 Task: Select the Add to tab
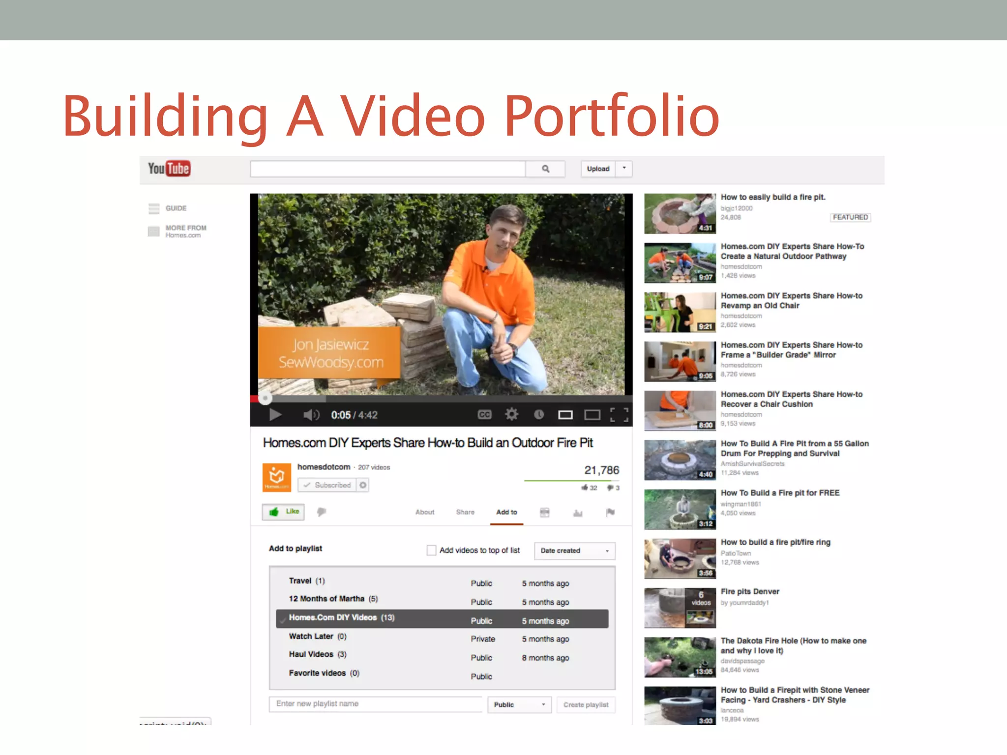pos(506,512)
